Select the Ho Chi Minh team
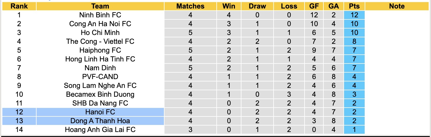Image resolution: width=431 pixels, height=137 pixels. (100, 33)
